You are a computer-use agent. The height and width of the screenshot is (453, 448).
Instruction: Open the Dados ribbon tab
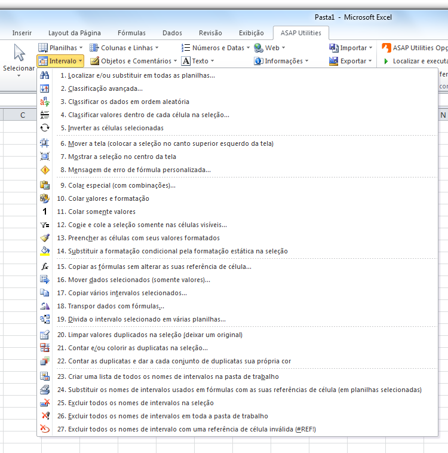tap(172, 33)
